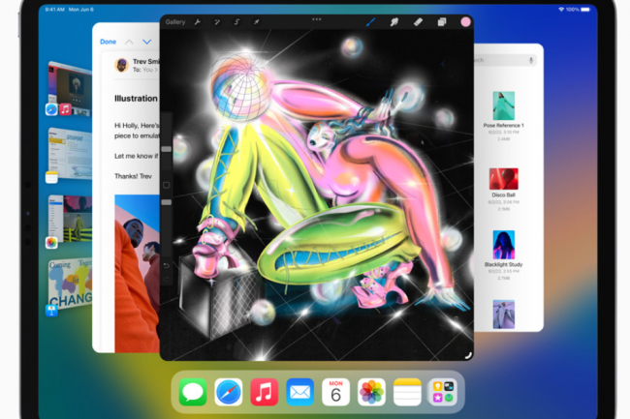
Task: Go to next message with down chevron
Action: tap(147, 42)
